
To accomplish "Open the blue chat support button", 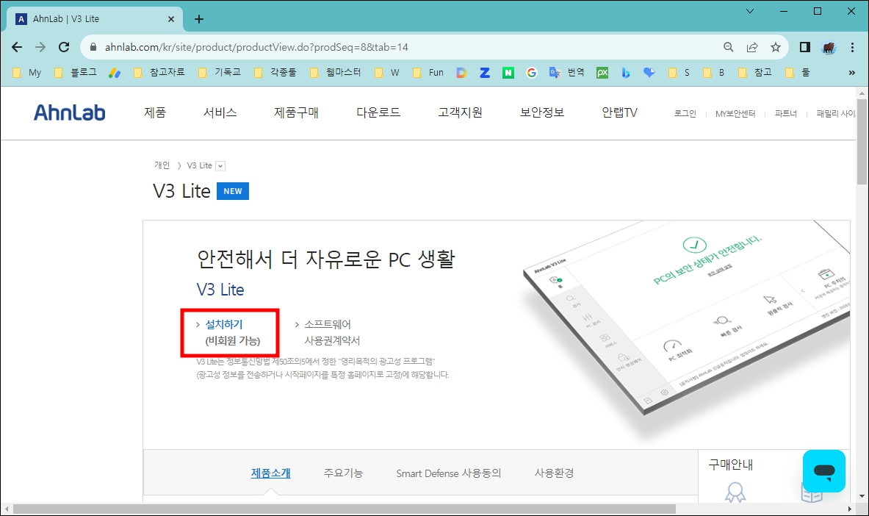I will [x=824, y=471].
